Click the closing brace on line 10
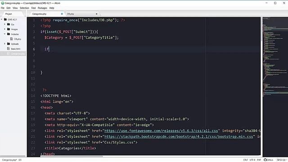 [41, 72]
